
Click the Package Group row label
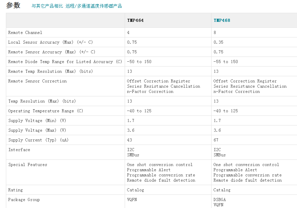click(24, 200)
